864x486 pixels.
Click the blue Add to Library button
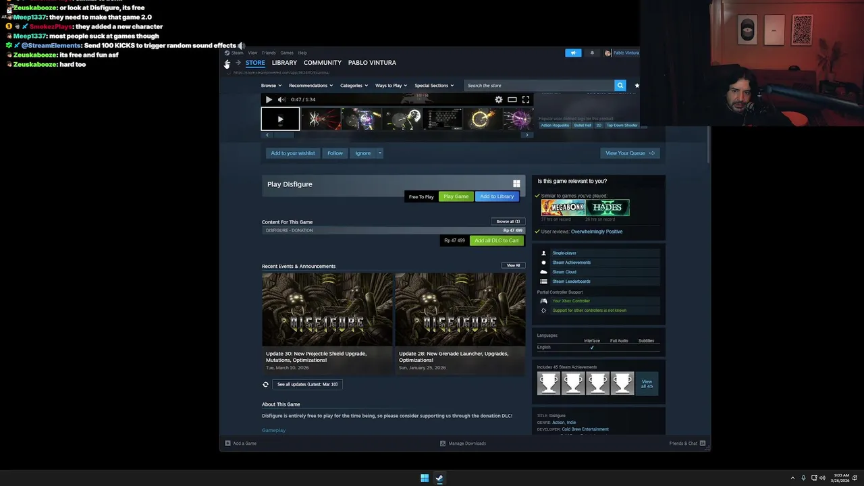tap(497, 196)
